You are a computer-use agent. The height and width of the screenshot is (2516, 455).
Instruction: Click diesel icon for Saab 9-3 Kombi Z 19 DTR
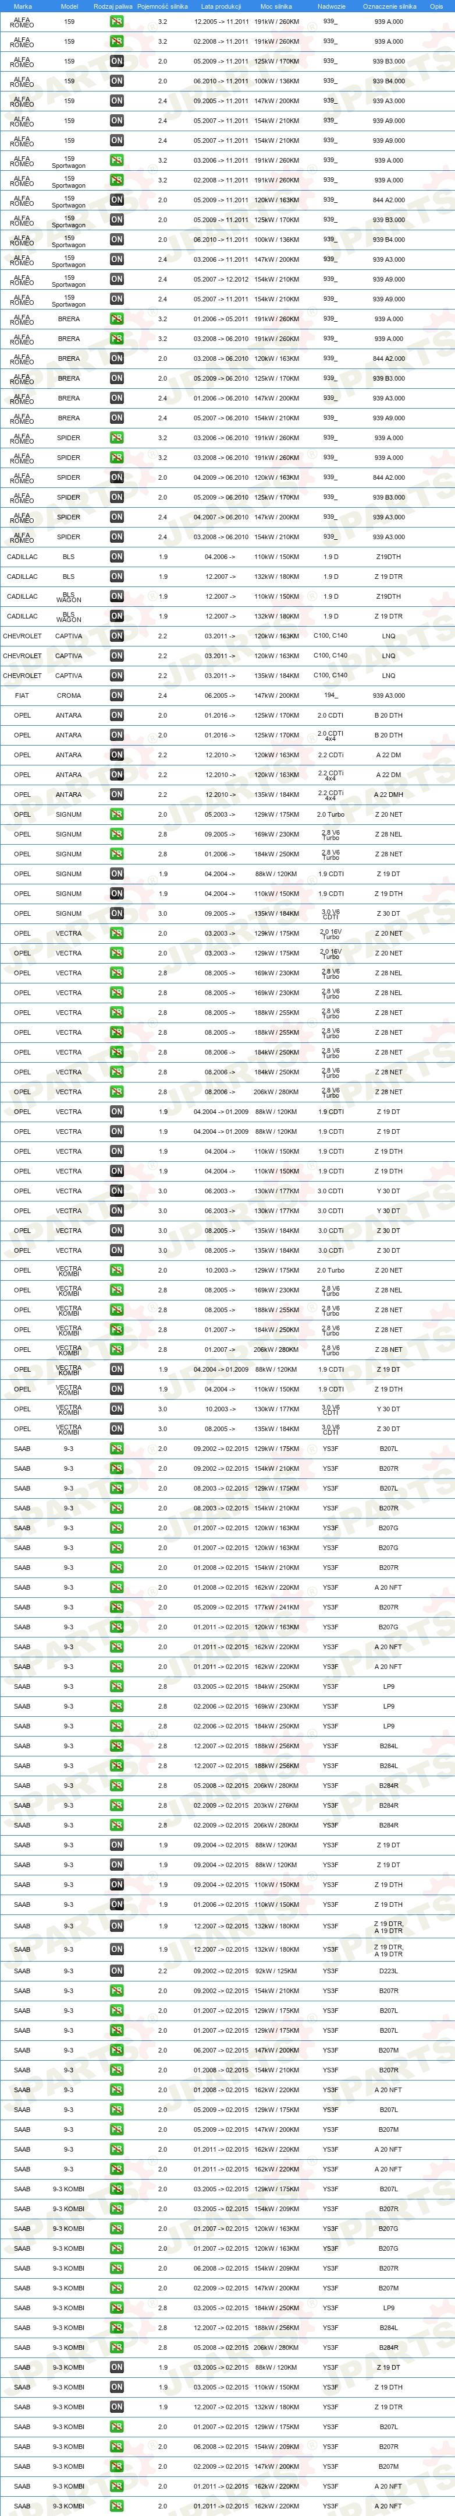point(117,2406)
